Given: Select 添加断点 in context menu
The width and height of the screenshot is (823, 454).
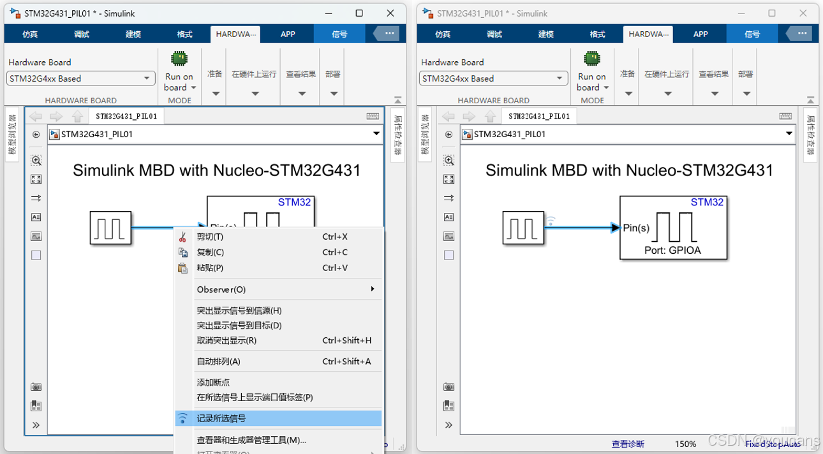Looking at the screenshot, I should tap(279, 383).
